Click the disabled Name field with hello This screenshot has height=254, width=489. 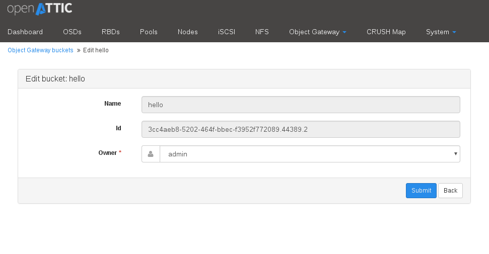tap(301, 105)
